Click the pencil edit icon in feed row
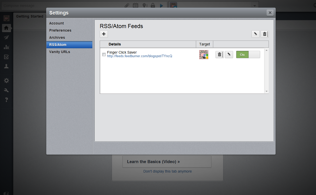Image resolution: width=316 pixels, height=195 pixels. [x=229, y=55]
